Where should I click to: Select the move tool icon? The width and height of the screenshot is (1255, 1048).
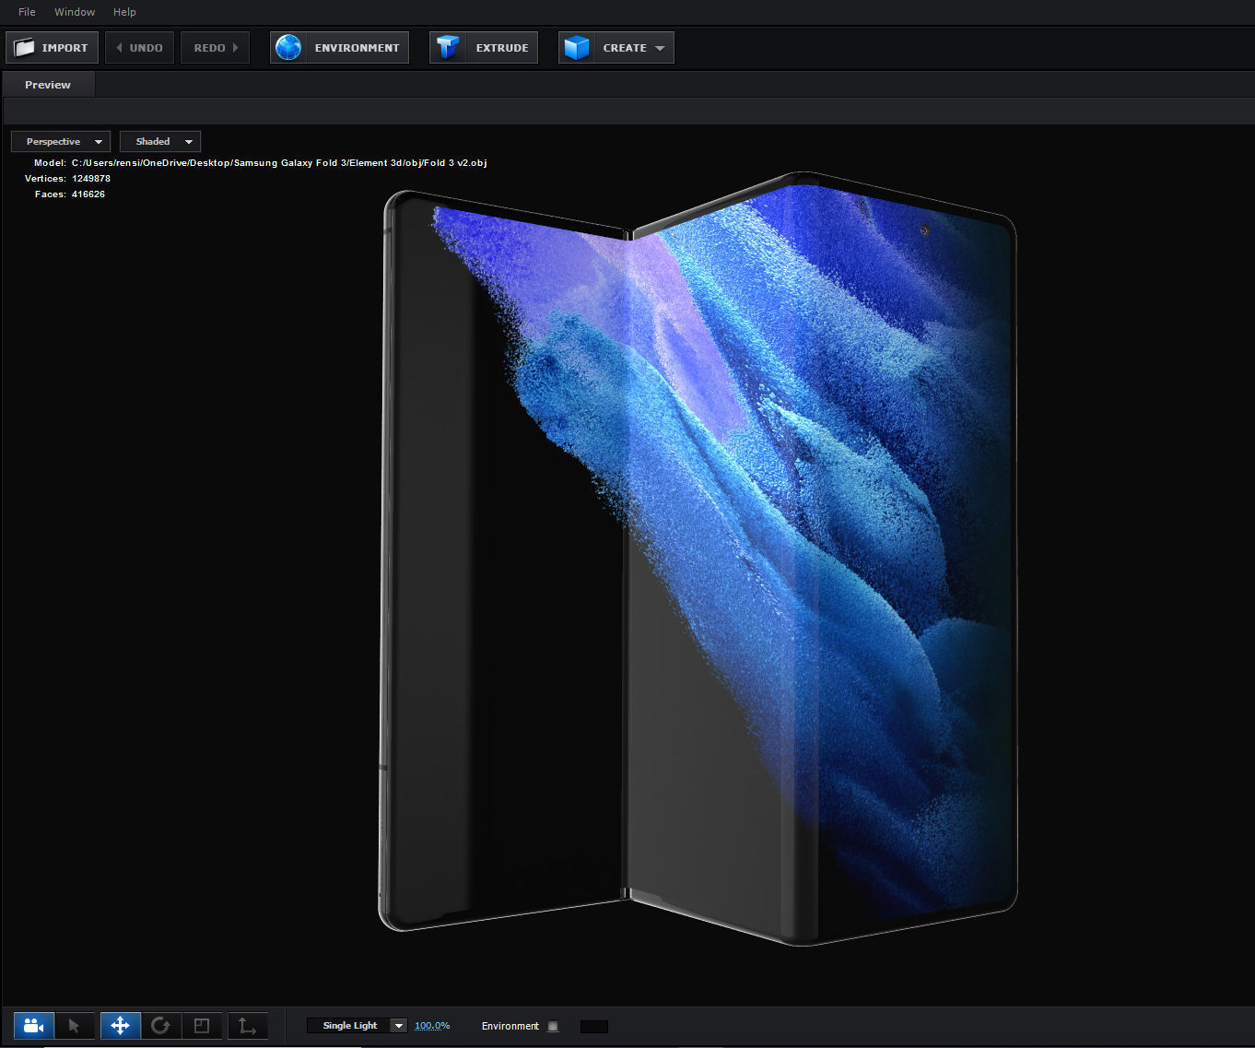coord(120,1026)
